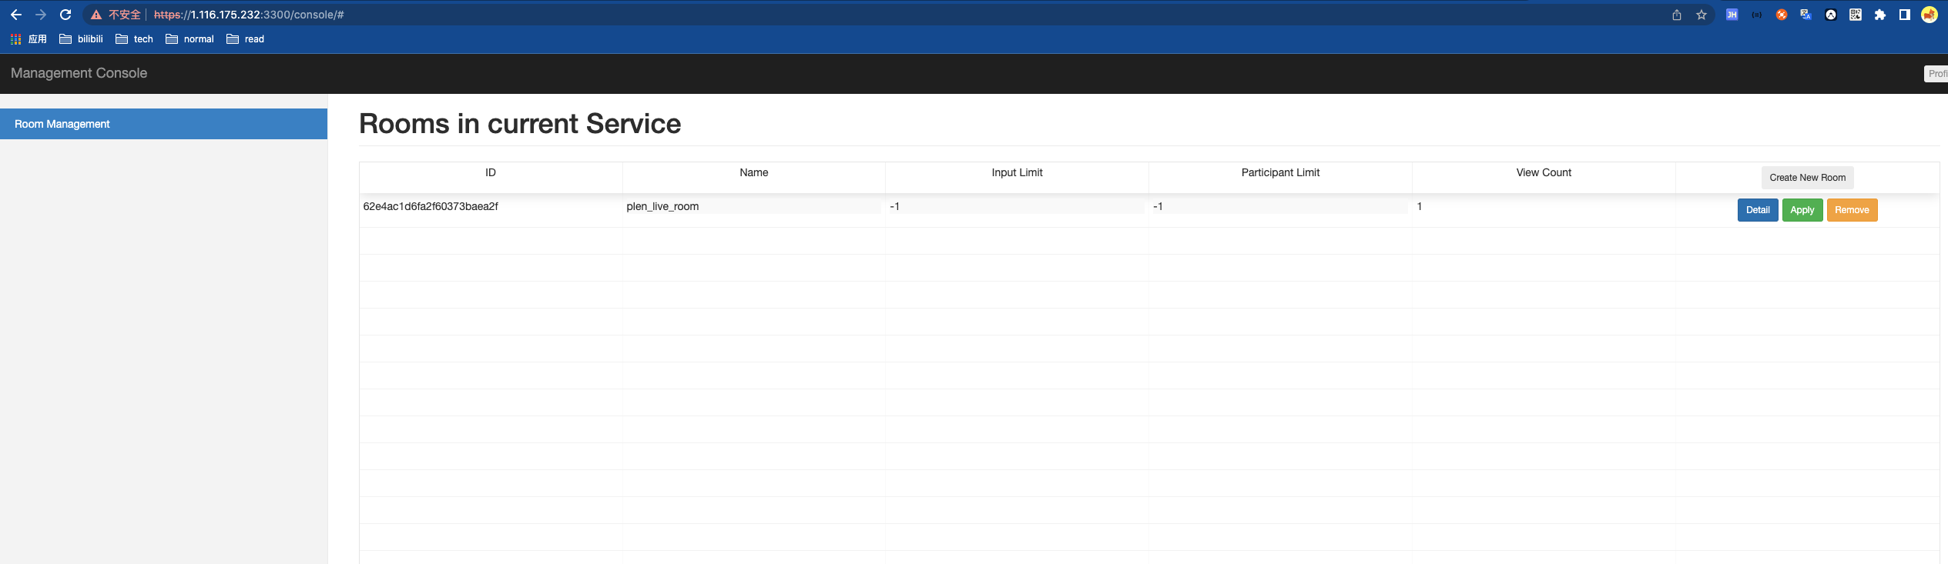Open the translate extension icon
The image size is (1948, 564).
click(x=1806, y=15)
